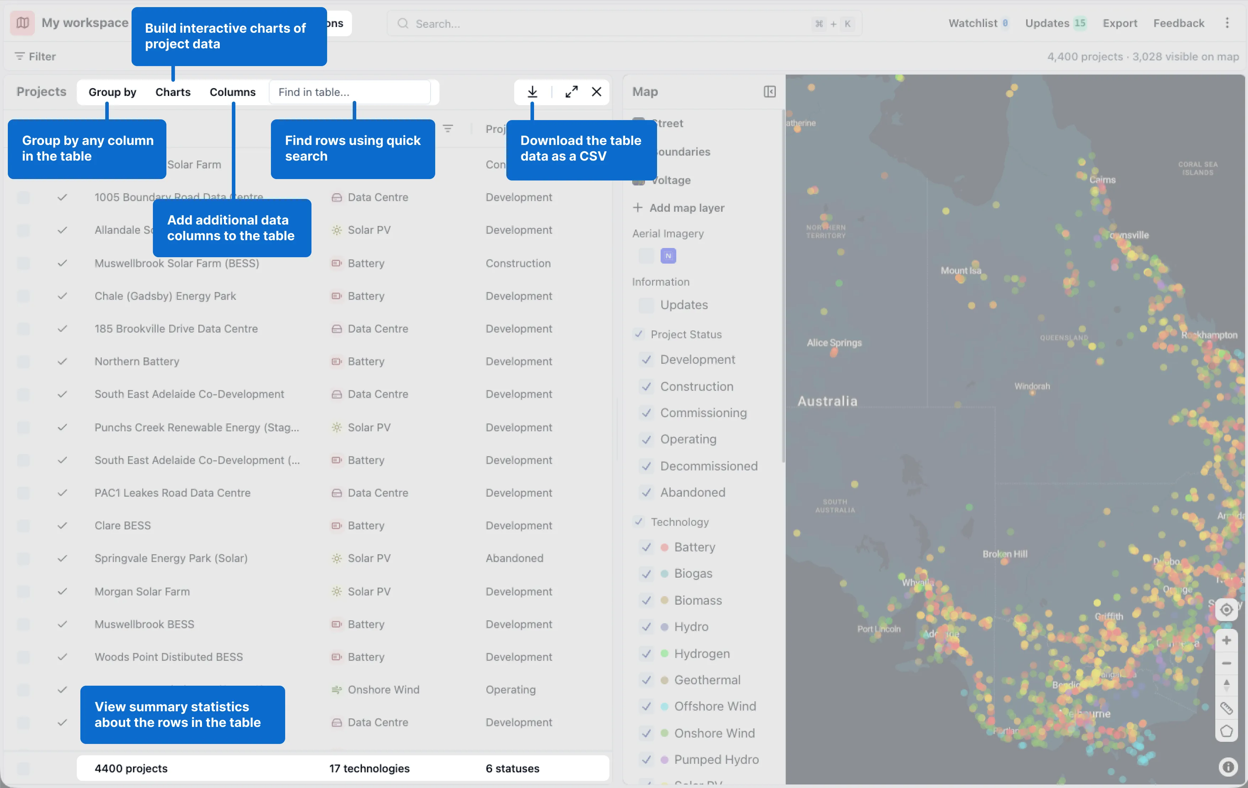
Task: Uncheck the Abandoned project status
Action: click(646, 492)
